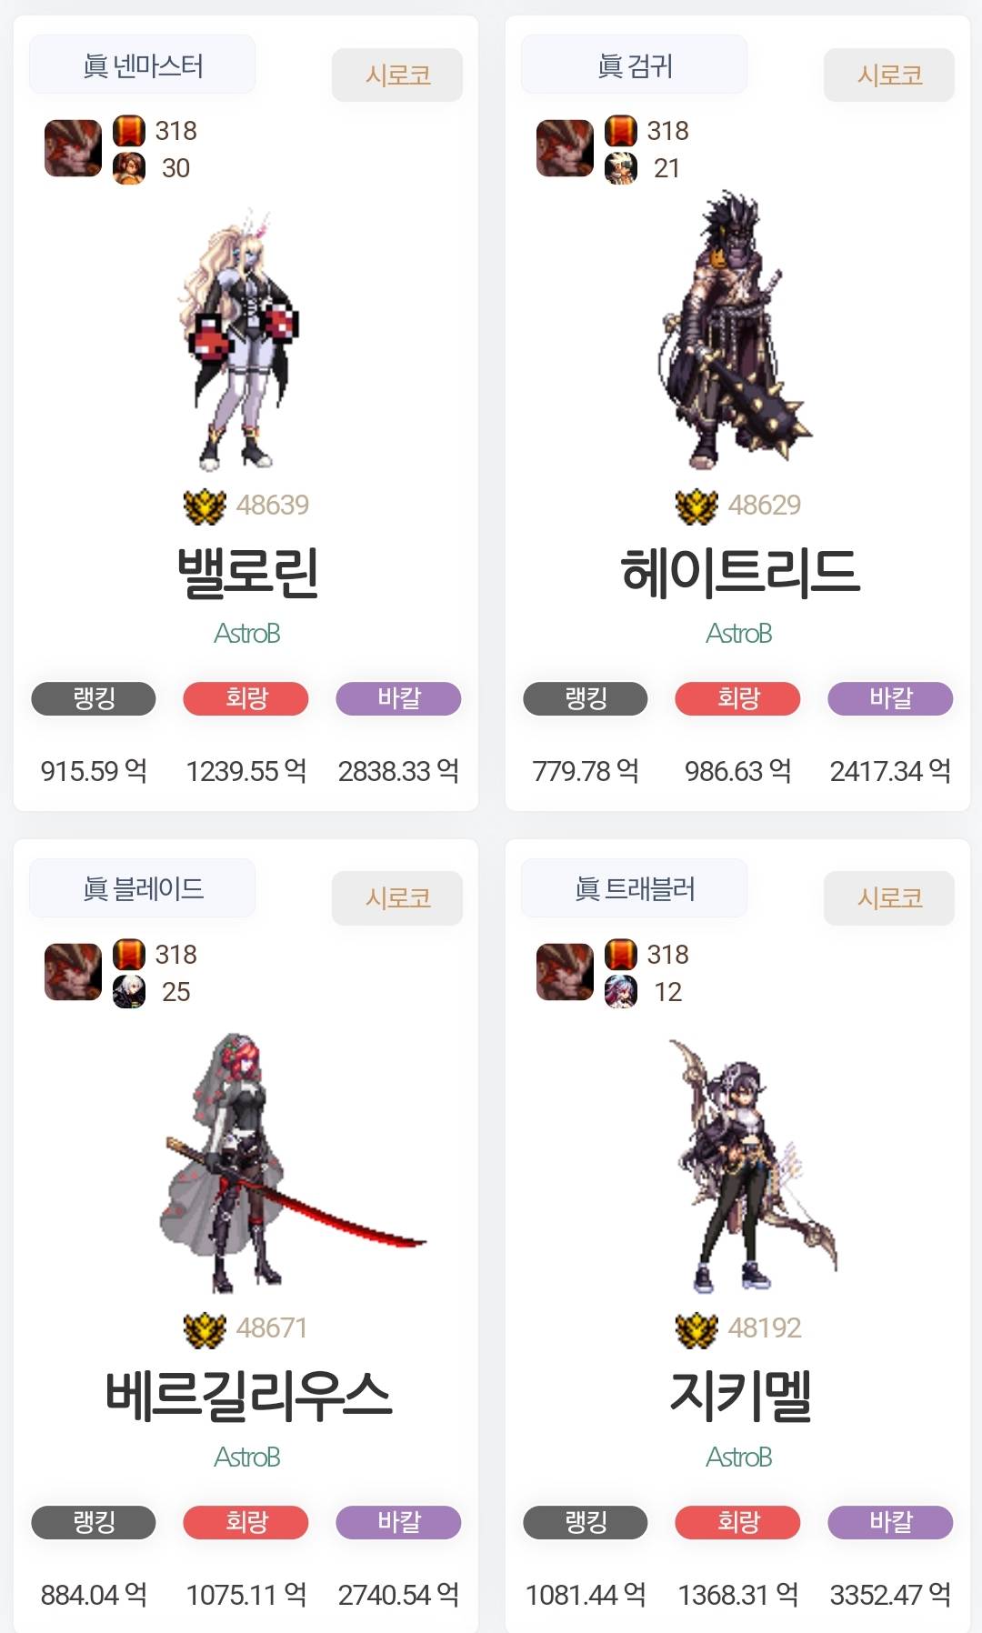
Task: Open AstroB adventure name under 헤이트리드
Action: [738, 633]
